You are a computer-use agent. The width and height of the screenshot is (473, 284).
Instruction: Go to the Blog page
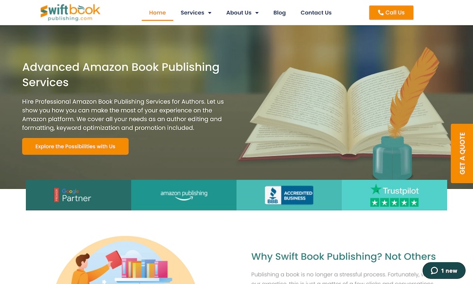point(280,13)
